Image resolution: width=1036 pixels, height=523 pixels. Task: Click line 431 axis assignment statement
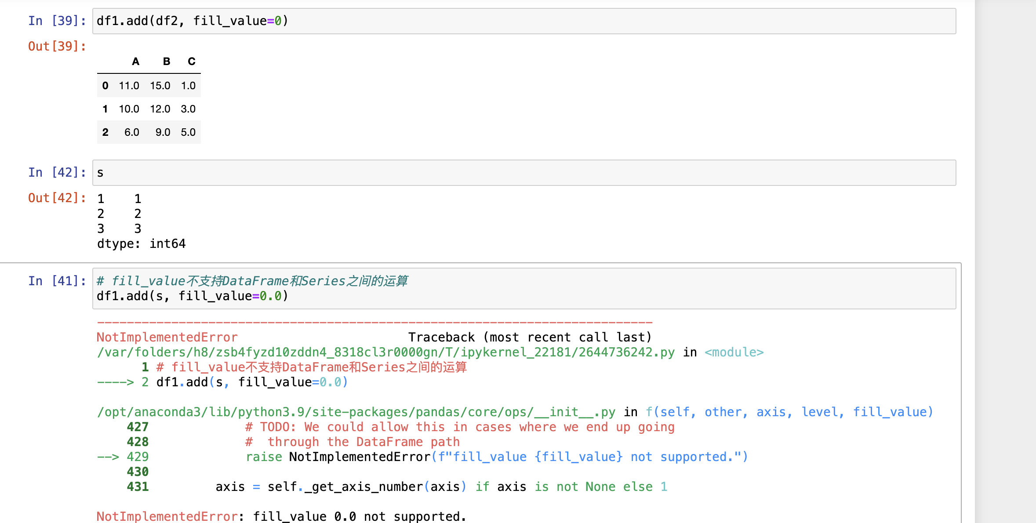click(441, 487)
